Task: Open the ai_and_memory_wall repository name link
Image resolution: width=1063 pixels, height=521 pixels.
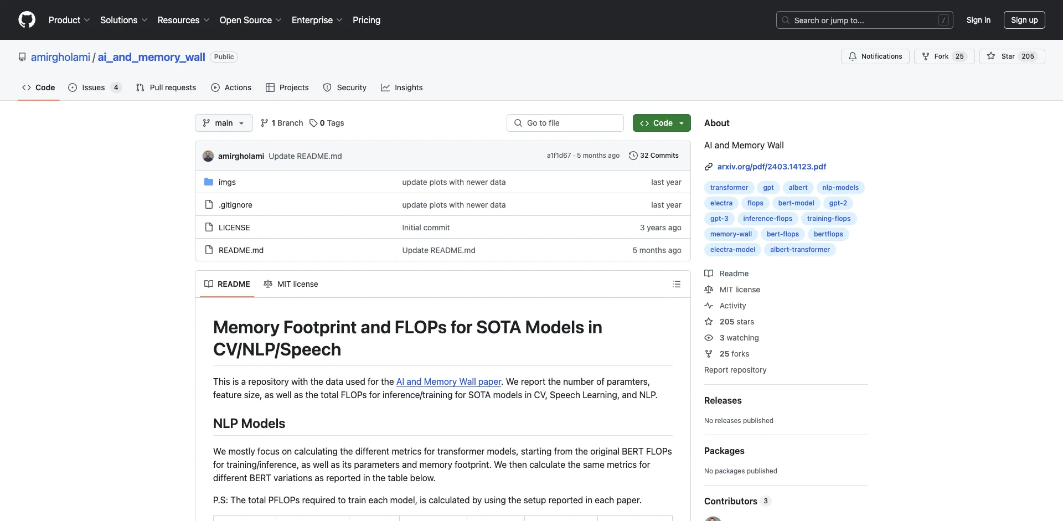Action: tap(152, 57)
